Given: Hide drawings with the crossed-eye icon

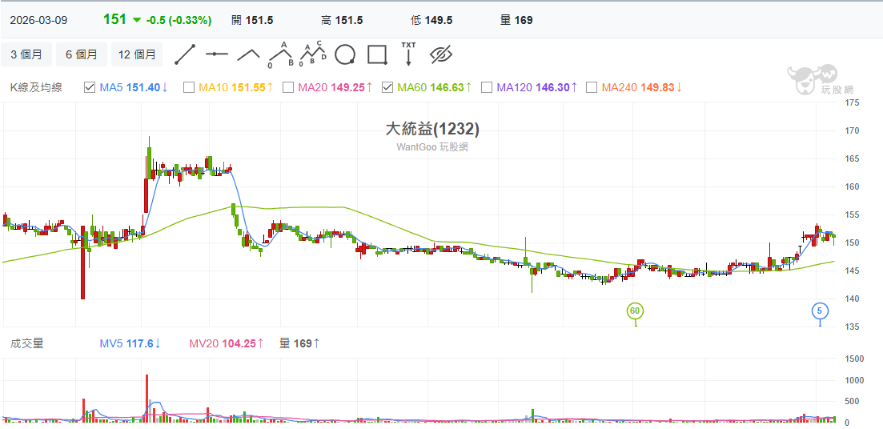Looking at the screenshot, I should 442,54.
